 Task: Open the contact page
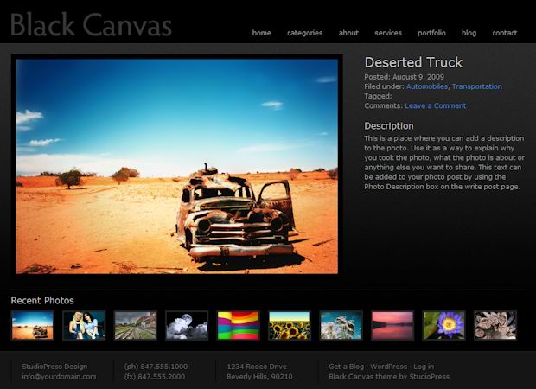(x=505, y=33)
